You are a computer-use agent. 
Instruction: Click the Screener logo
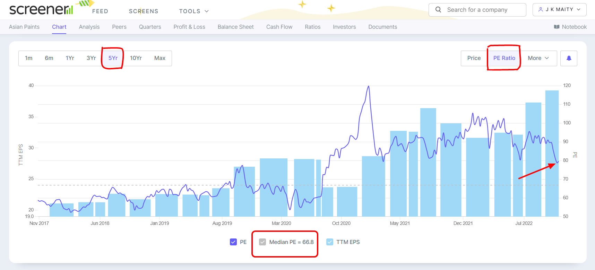pos(41,10)
